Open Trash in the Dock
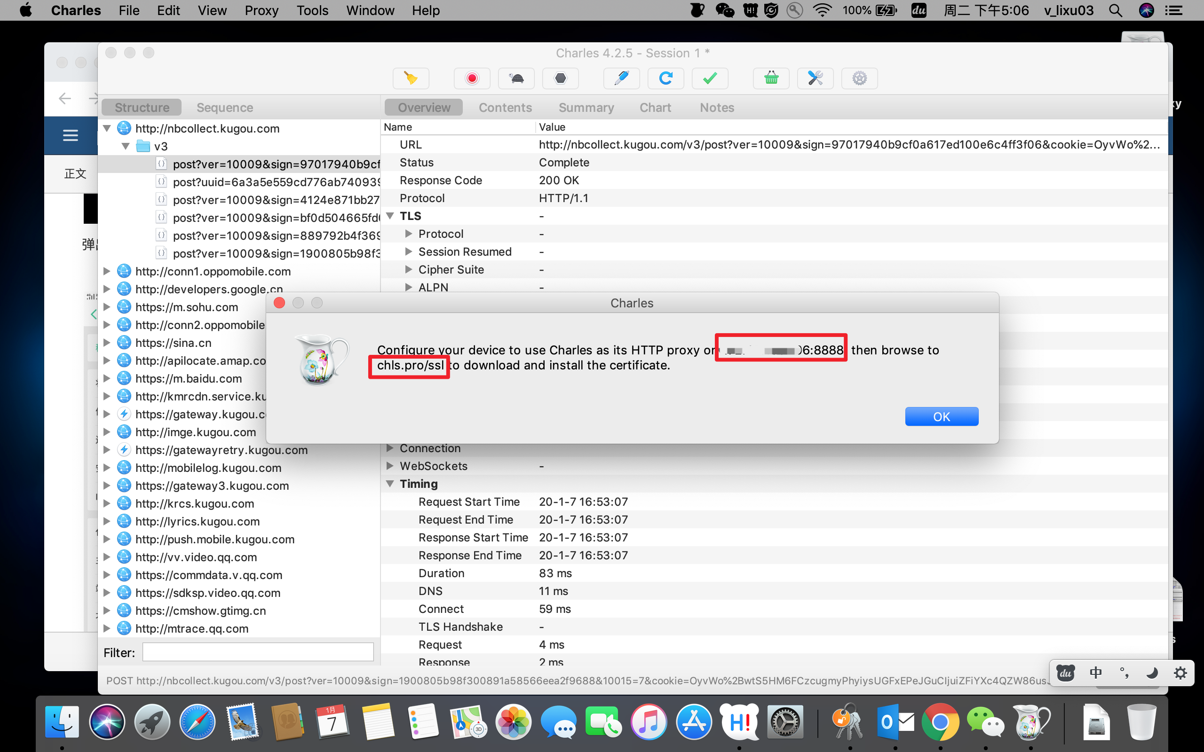This screenshot has width=1204, height=752. (1142, 721)
